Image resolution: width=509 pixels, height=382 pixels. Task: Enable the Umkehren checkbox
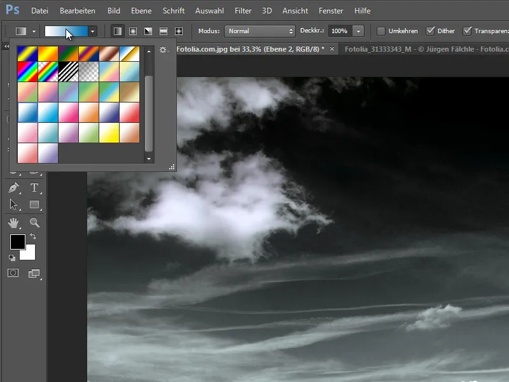pos(381,31)
